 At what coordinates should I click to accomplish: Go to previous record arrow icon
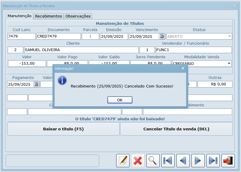[x=183, y=160]
